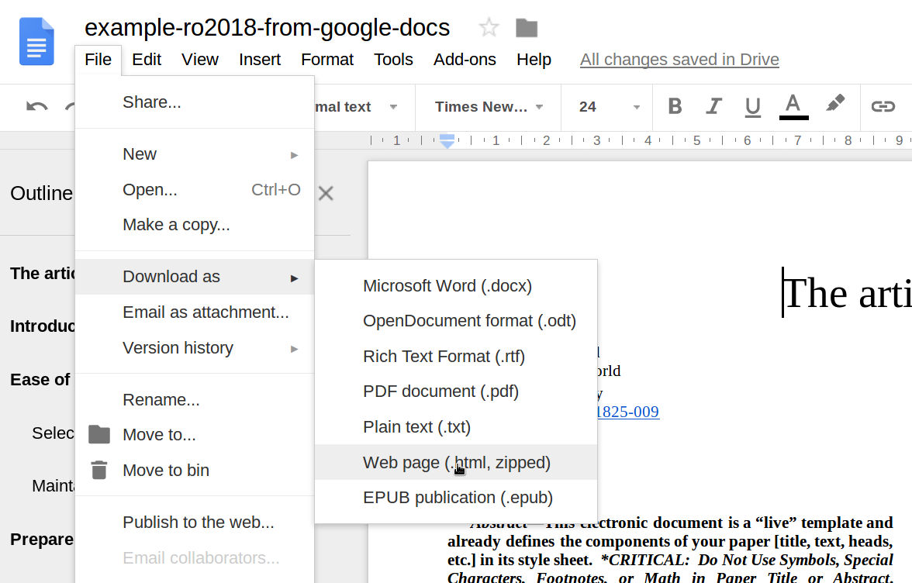Screen dimensions: 912x583
Task: Open the font size 24 dropdown
Action: coord(608,107)
